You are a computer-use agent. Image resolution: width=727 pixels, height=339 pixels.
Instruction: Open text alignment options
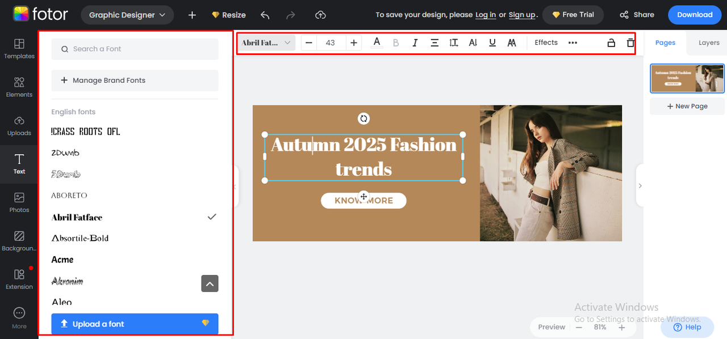(434, 43)
